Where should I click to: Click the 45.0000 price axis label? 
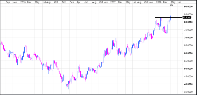tap(188, 76)
